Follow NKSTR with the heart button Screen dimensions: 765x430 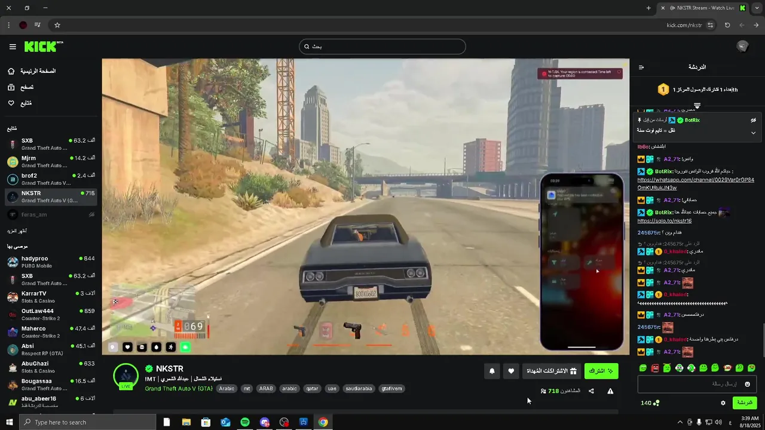[x=511, y=371]
